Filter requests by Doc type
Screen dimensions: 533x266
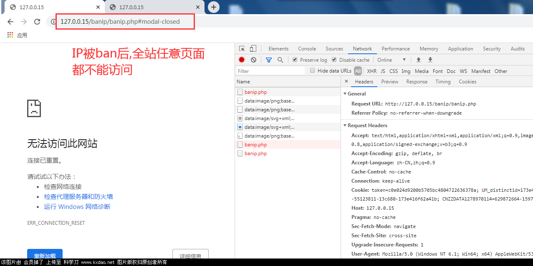coord(451,71)
